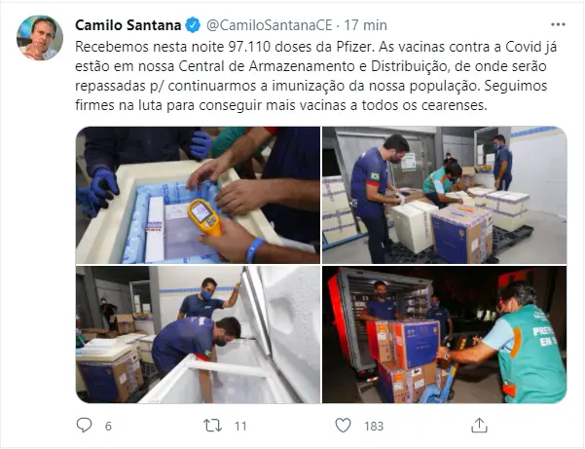Screen dimensions: 585x449
Task: Like the tweet with the heart icon
Action: coord(343,425)
